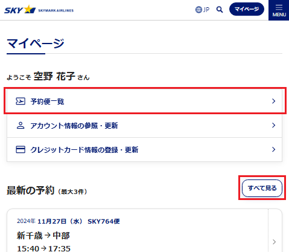Screen dimensions: 289x252
Task: Open クレジットカード情報の登録・更新 menu item
Action: tap(144, 149)
